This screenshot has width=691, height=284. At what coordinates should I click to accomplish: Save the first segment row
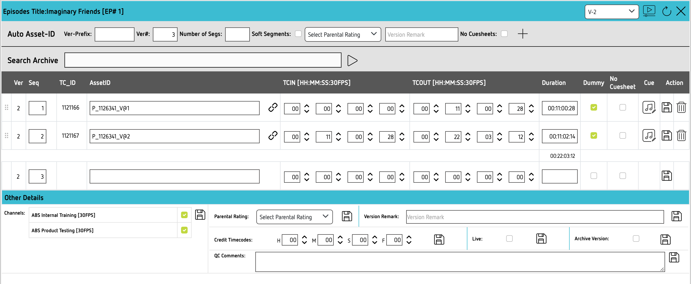tap(666, 108)
